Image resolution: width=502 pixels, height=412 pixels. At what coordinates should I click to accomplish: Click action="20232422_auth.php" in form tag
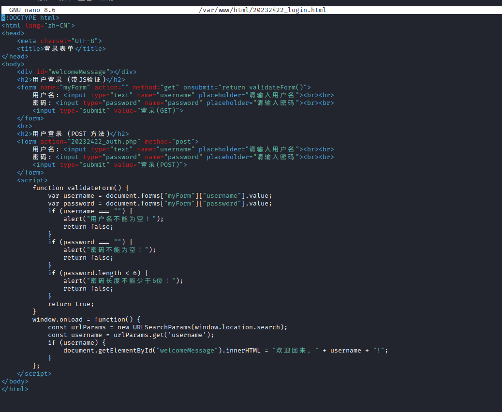click(x=90, y=142)
